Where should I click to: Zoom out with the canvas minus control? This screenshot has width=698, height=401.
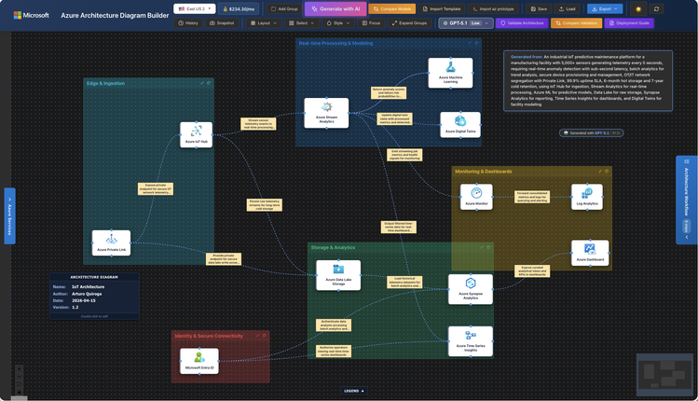click(19, 377)
